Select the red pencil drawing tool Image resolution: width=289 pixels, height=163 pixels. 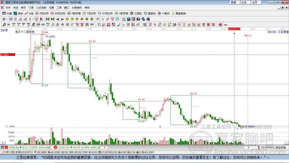[4, 25]
